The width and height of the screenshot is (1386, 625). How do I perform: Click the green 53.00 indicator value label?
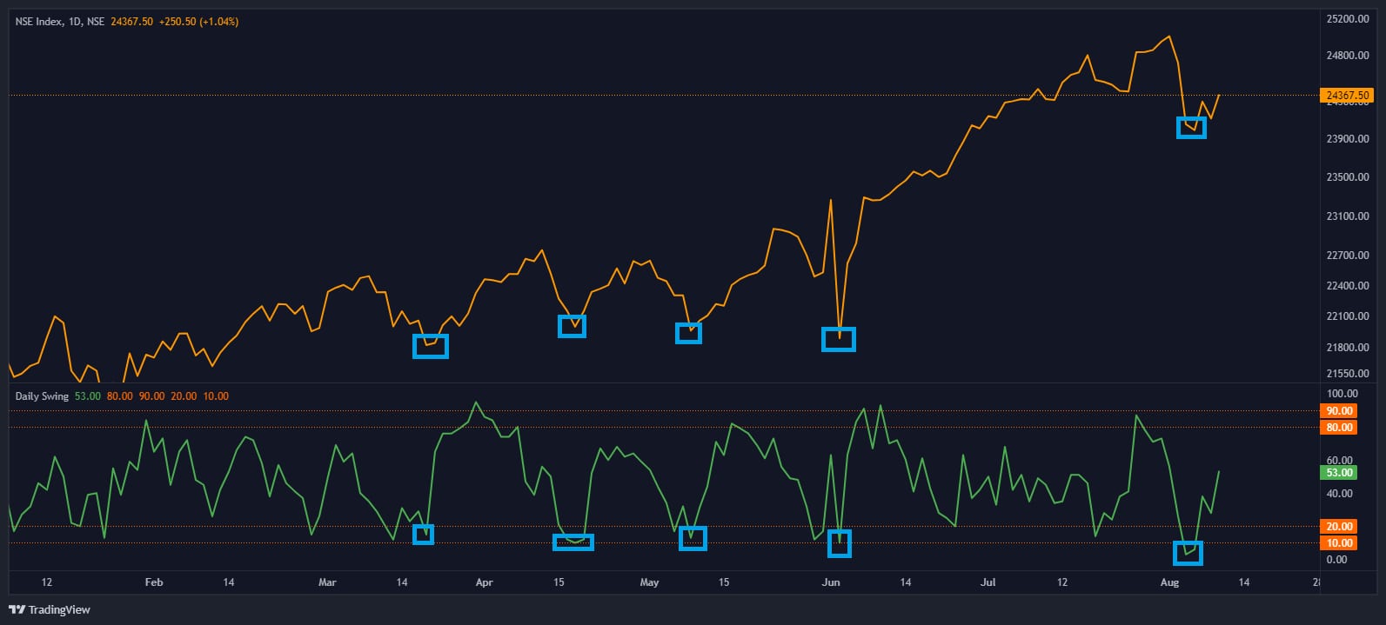(x=1339, y=473)
